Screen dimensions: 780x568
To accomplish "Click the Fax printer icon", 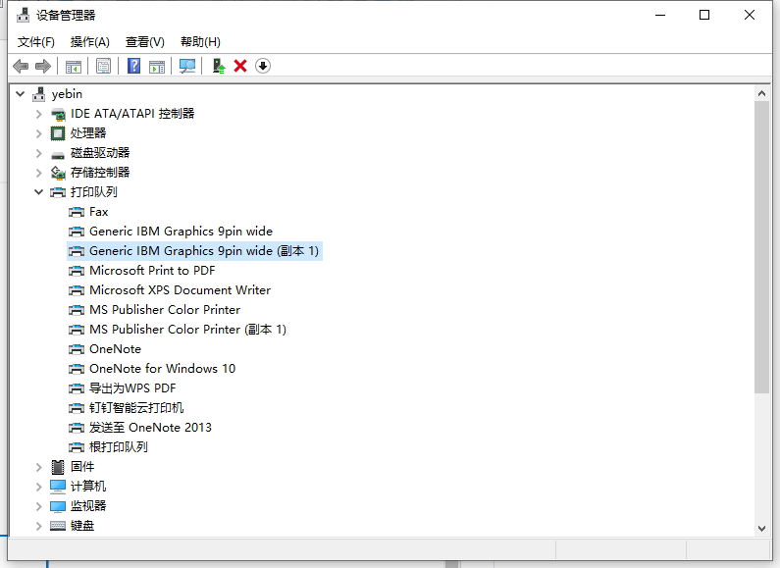I will (x=77, y=212).
